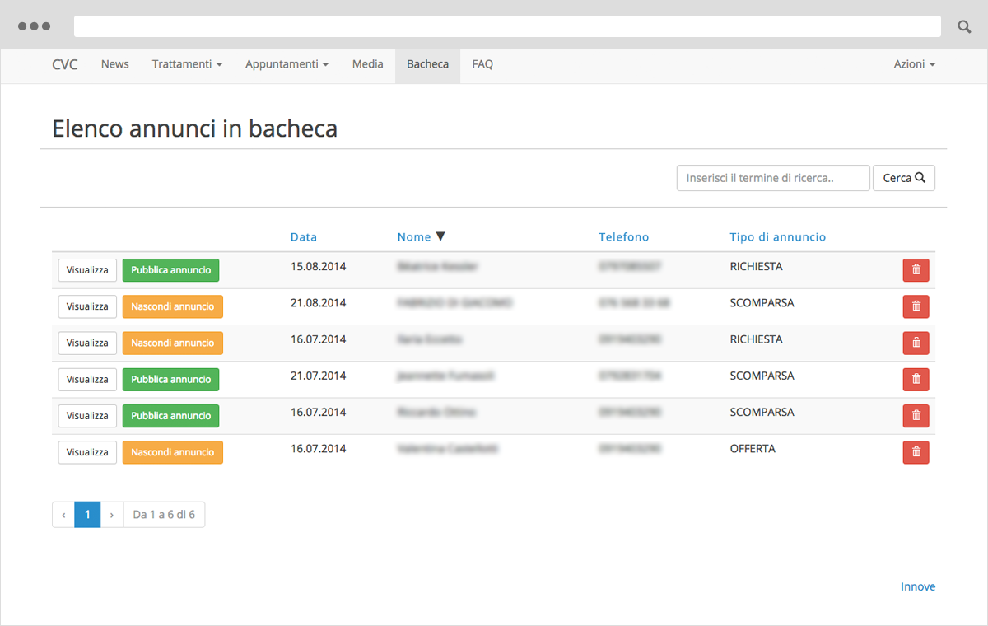Viewport: 988px width, 626px height.
Task: Sort the table by Data column
Action: (x=303, y=237)
